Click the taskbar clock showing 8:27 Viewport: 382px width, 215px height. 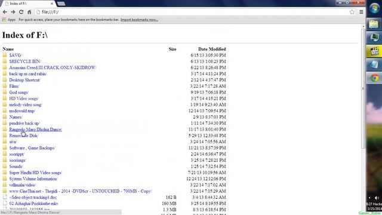374,206
